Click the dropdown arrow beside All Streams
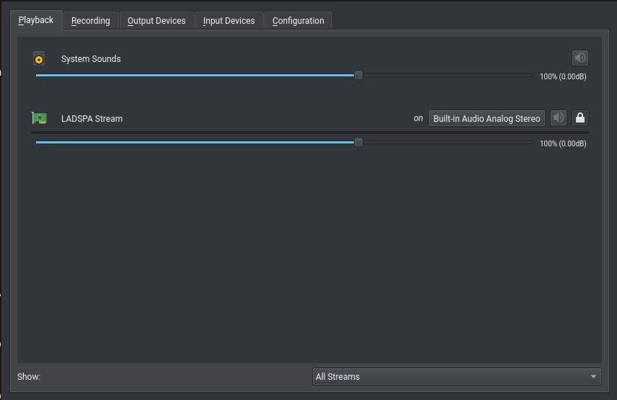 pos(593,377)
